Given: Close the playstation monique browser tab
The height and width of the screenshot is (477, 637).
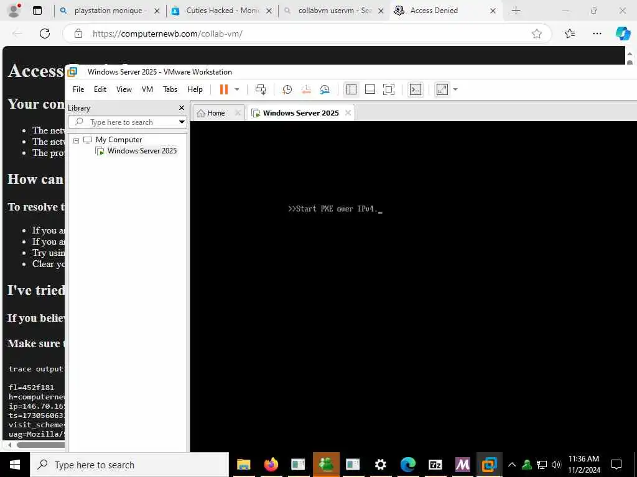Looking at the screenshot, I should click(157, 11).
